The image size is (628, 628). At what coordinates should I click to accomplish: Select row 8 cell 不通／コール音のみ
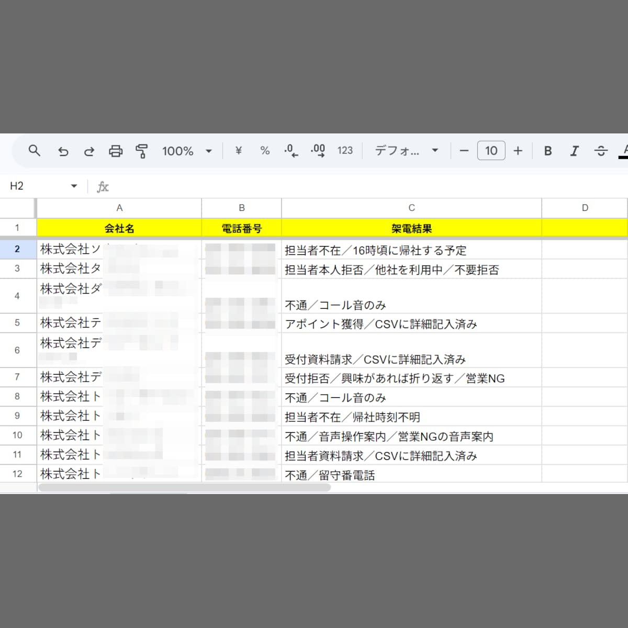(x=412, y=397)
